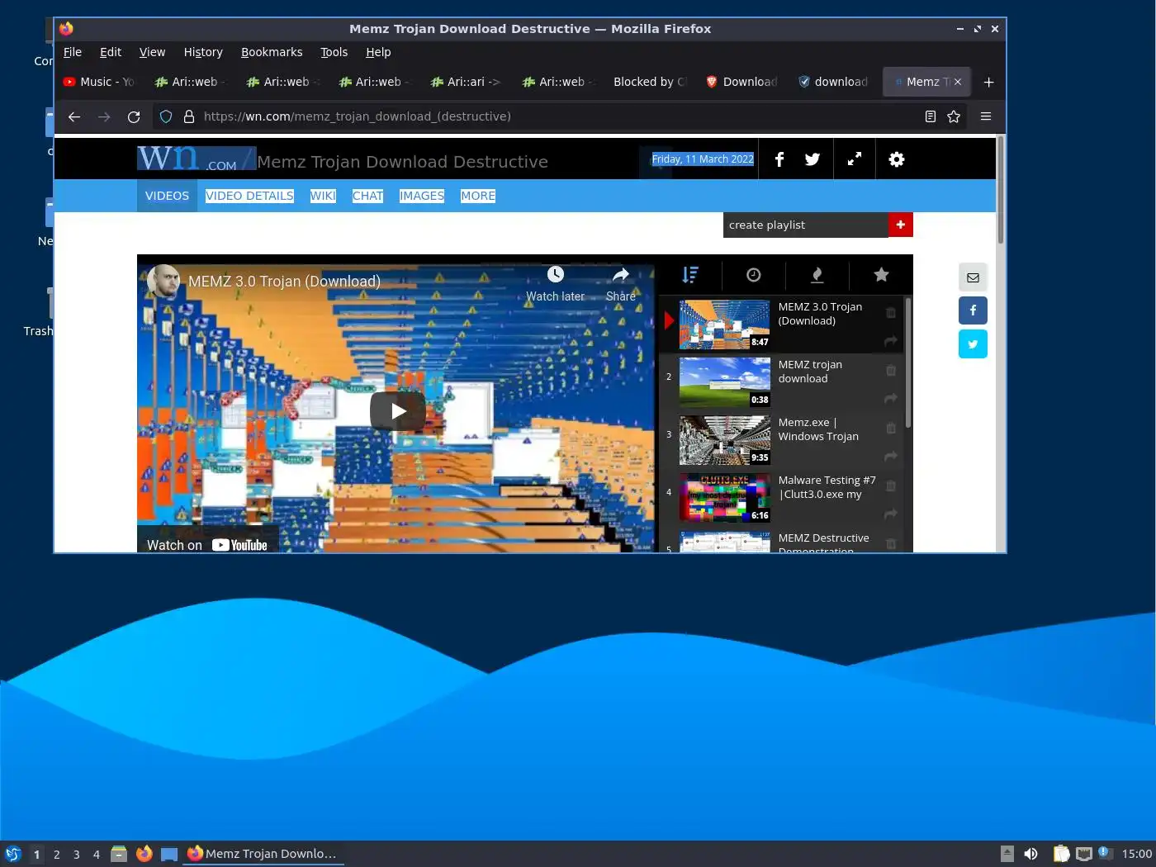Click the date Friday, 11 March 2022
The height and width of the screenshot is (867, 1156).
[x=703, y=159]
